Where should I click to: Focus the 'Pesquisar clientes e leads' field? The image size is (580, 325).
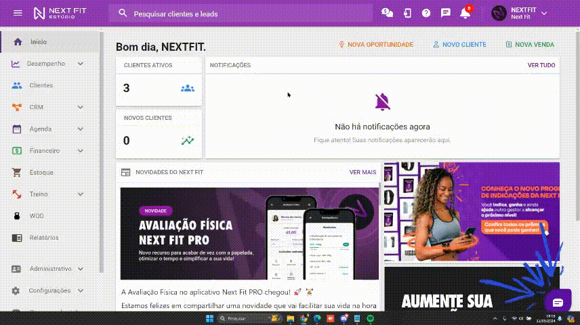pyautogui.click(x=241, y=14)
